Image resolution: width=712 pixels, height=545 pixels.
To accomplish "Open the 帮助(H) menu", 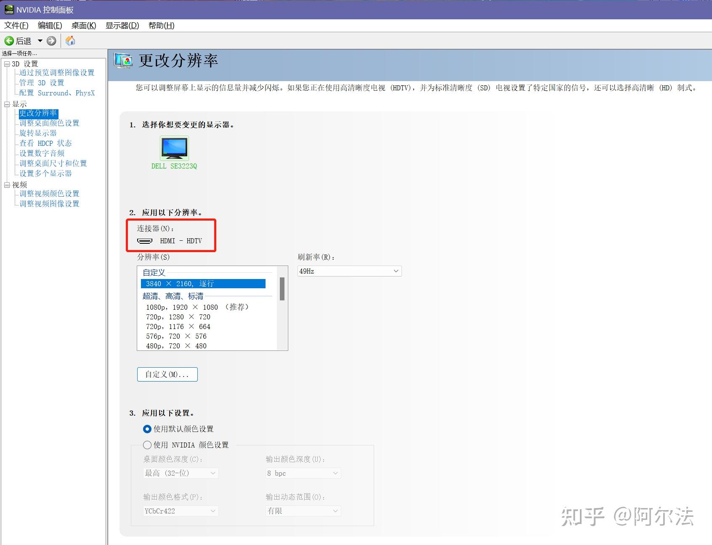I will point(161,25).
